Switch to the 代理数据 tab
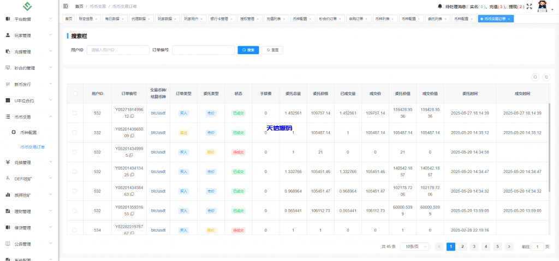Screen dimensions: 559x261 pyautogui.click(x=141, y=19)
